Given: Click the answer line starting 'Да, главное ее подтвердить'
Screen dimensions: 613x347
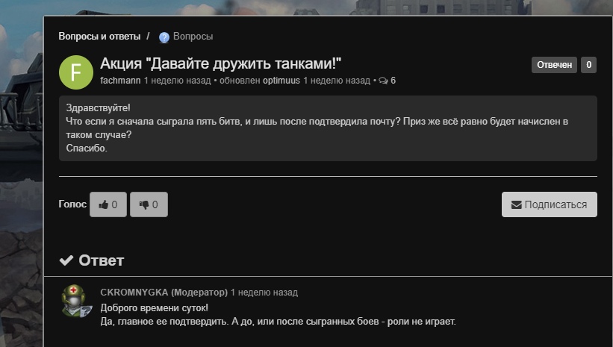Looking at the screenshot, I should click(x=278, y=322).
